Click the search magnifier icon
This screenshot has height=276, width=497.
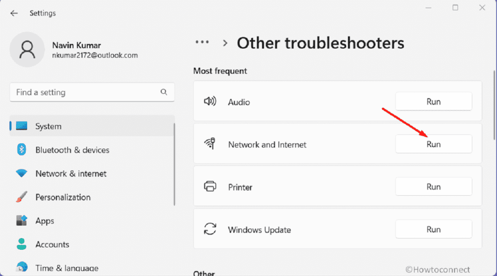(164, 92)
